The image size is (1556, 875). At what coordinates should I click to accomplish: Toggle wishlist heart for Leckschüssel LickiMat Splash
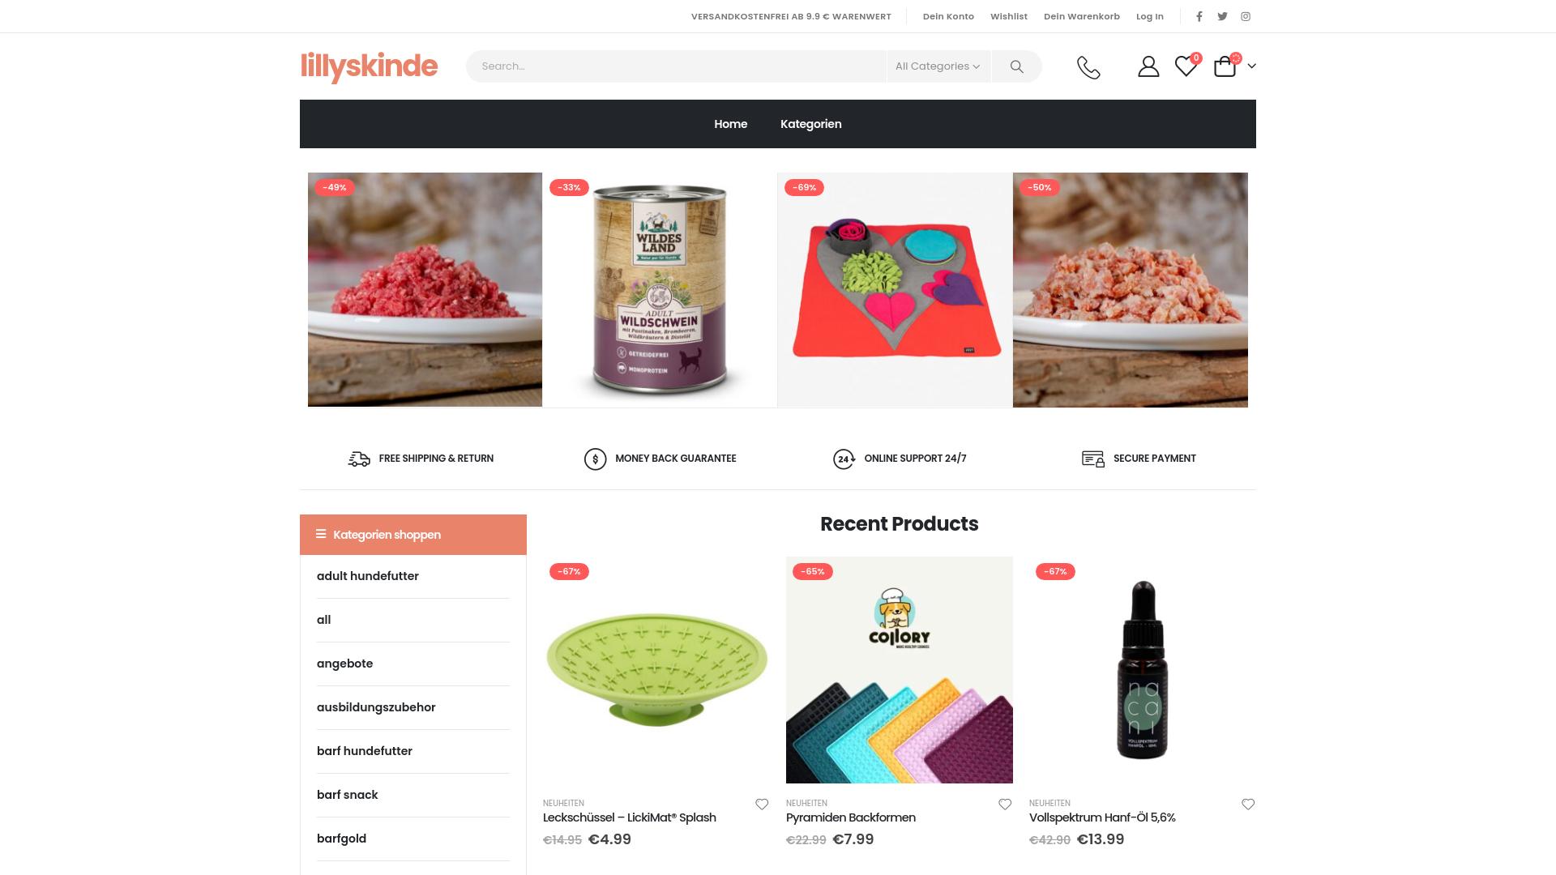tap(762, 805)
